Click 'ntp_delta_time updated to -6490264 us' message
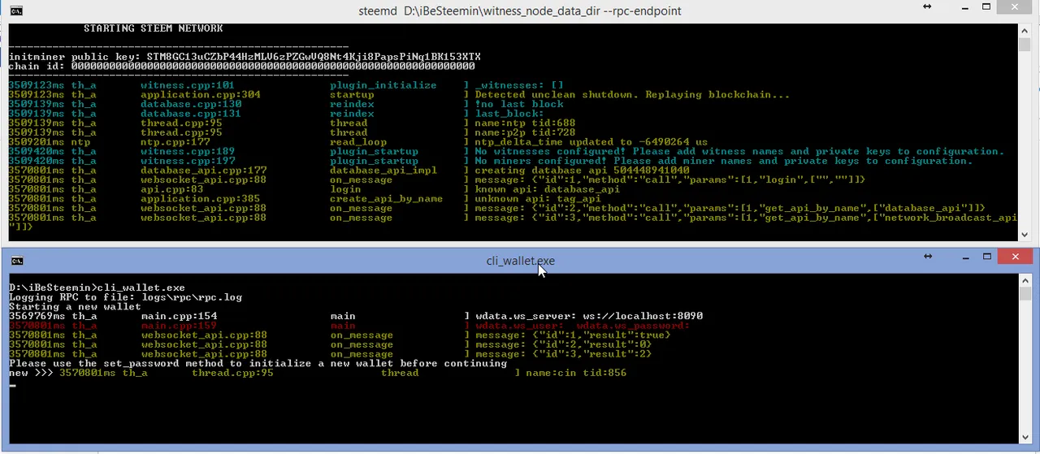 pos(591,142)
